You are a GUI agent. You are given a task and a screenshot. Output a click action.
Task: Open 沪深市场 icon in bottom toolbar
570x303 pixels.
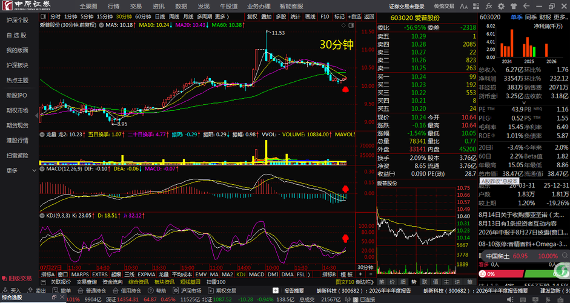176,290
